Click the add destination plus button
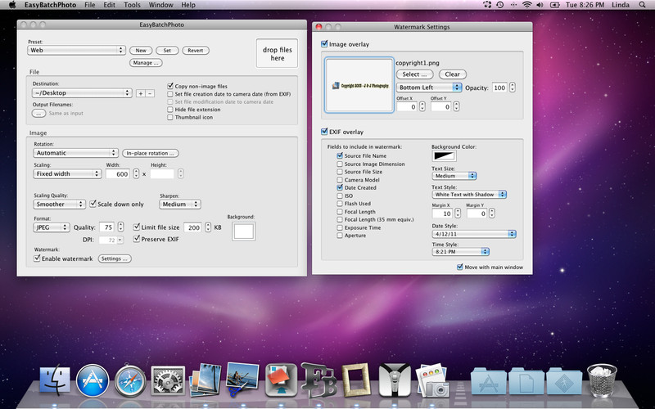Screen dimensions: 655x409 point(140,93)
